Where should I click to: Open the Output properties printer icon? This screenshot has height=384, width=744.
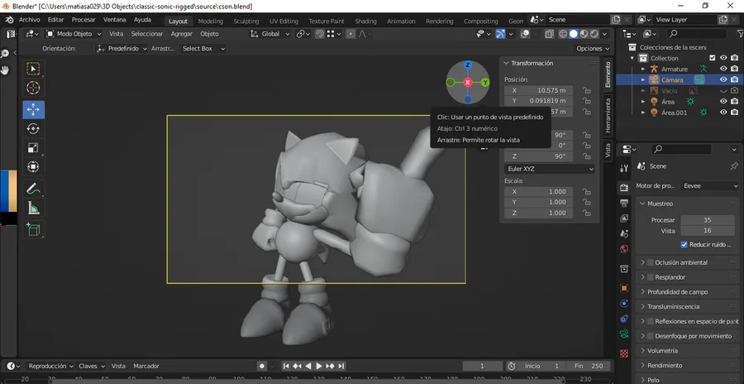pyautogui.click(x=624, y=204)
